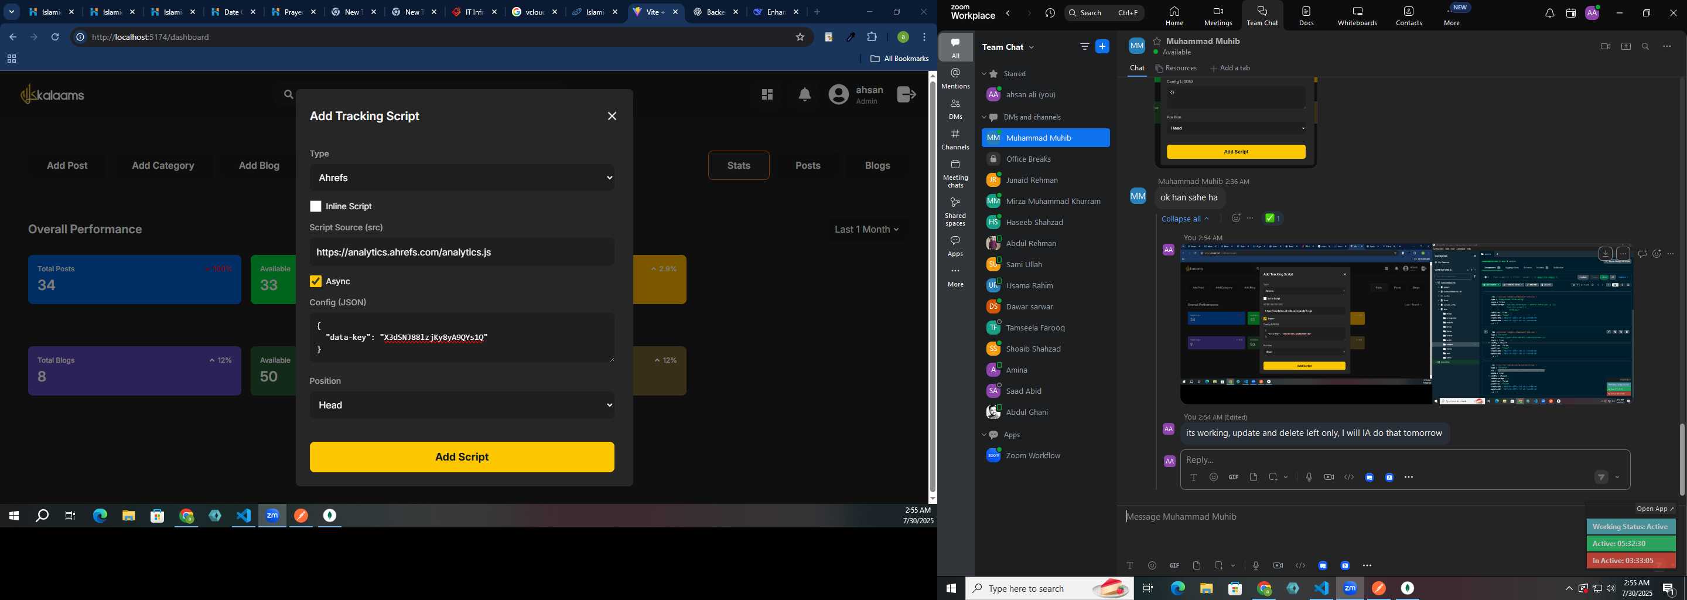The image size is (1687, 600).
Task: Open chat header more options ellipsis
Action: tap(1667, 46)
